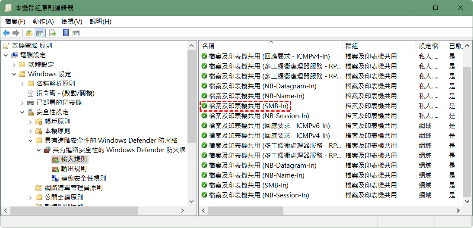
Task: Click green check icon of 網域 NB-Name-In rule
Action: tap(204, 175)
